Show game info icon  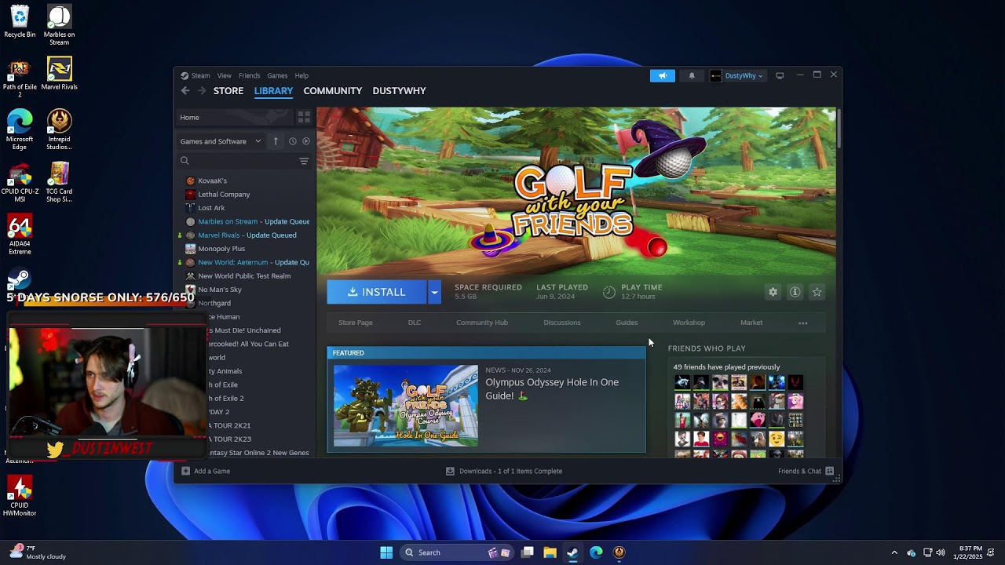coord(795,292)
